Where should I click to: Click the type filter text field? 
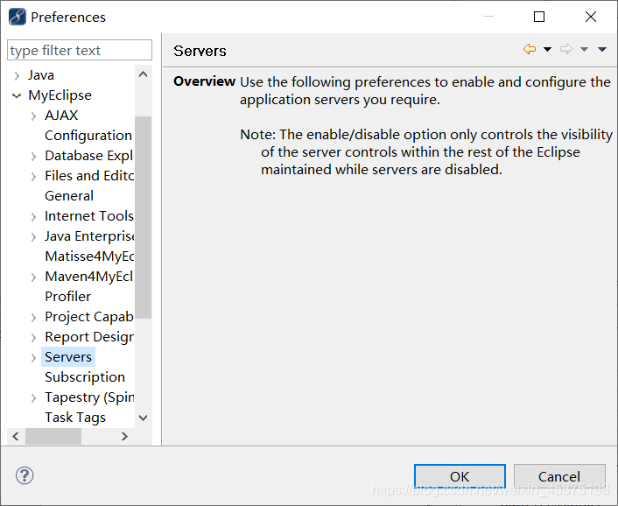tap(80, 50)
